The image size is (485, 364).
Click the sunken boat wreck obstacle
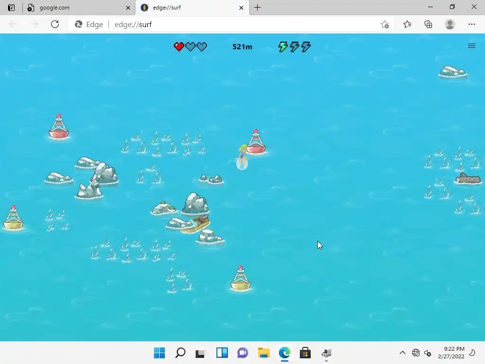tap(197, 224)
